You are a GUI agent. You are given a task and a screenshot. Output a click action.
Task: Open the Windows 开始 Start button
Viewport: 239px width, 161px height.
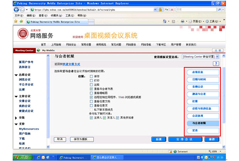click(21, 157)
